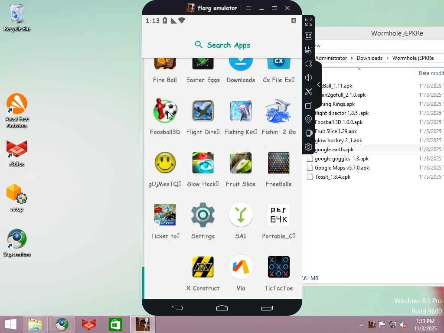Launch the Glow Hockey app
444x333 pixels.
tap(203, 163)
